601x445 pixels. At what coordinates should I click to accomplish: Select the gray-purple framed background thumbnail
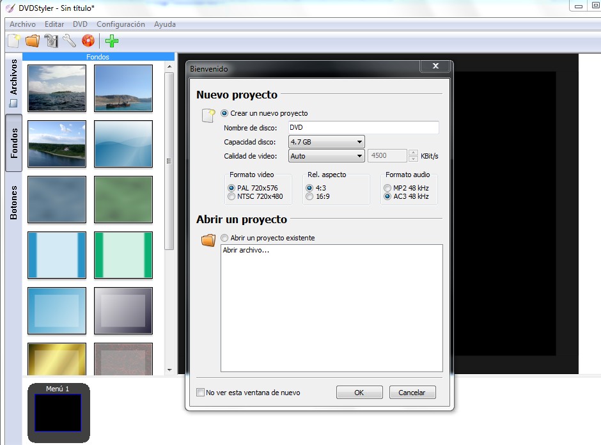[x=123, y=311]
